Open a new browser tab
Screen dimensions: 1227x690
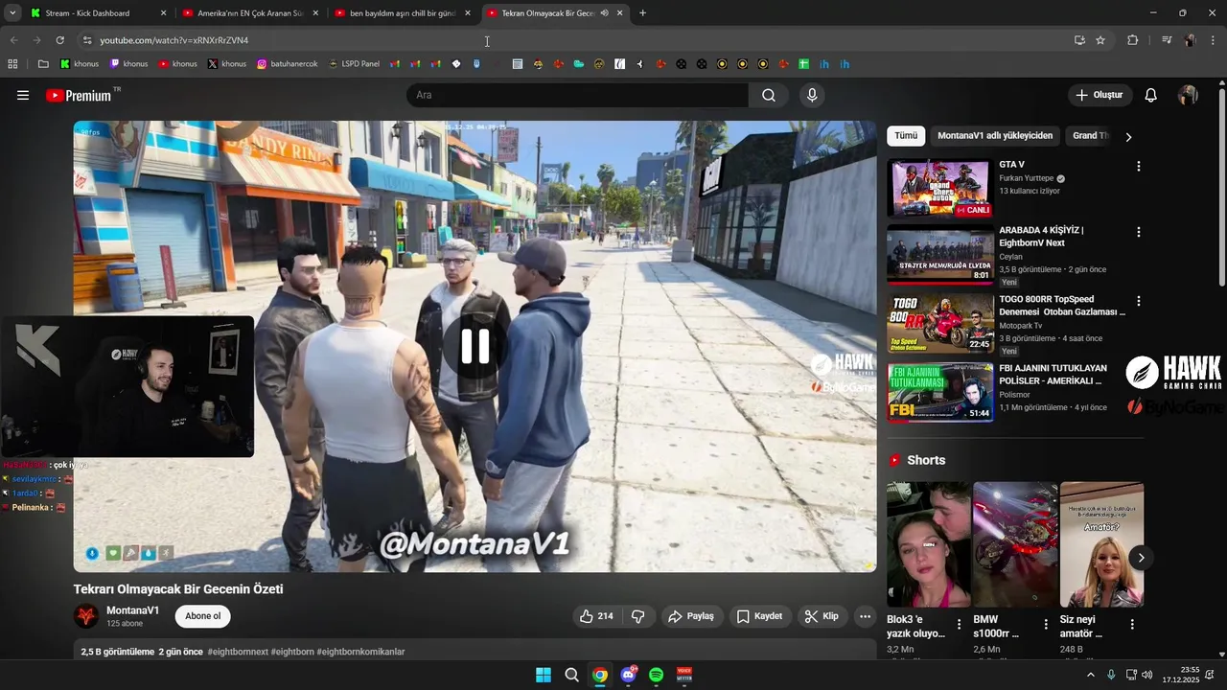tap(642, 13)
